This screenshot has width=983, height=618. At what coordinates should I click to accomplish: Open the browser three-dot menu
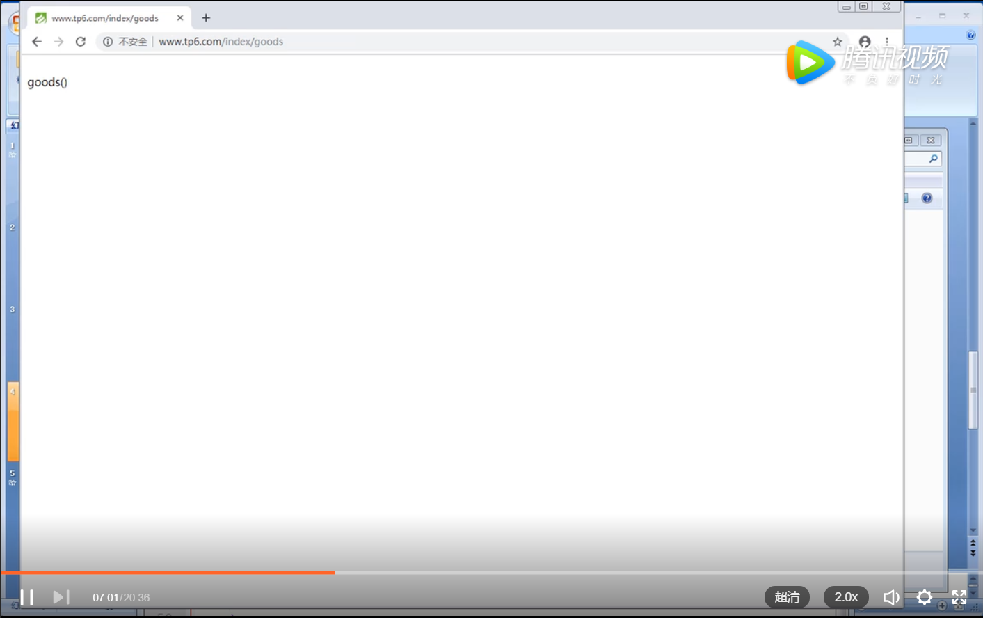tap(887, 42)
